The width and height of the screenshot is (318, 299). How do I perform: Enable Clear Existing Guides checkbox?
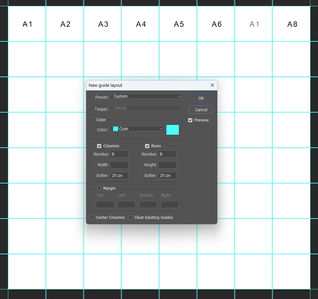pos(131,218)
